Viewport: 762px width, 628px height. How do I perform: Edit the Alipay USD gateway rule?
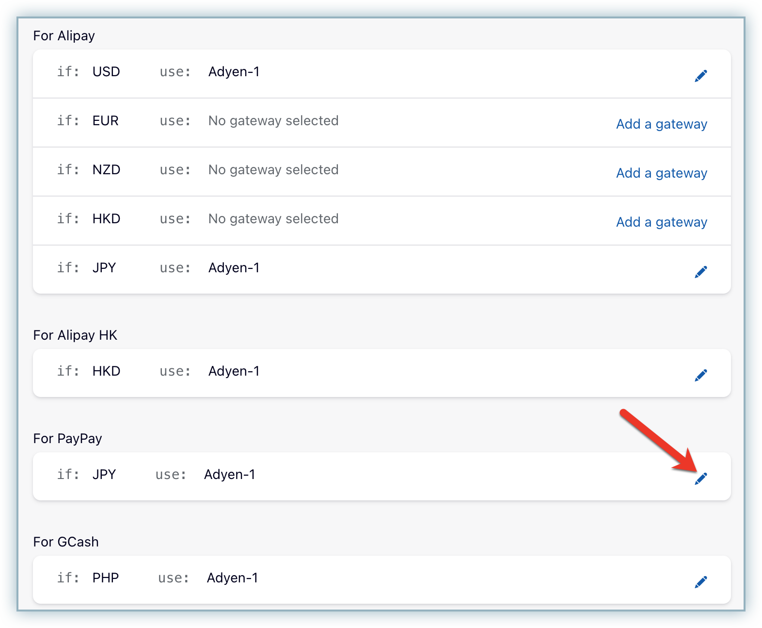click(701, 76)
